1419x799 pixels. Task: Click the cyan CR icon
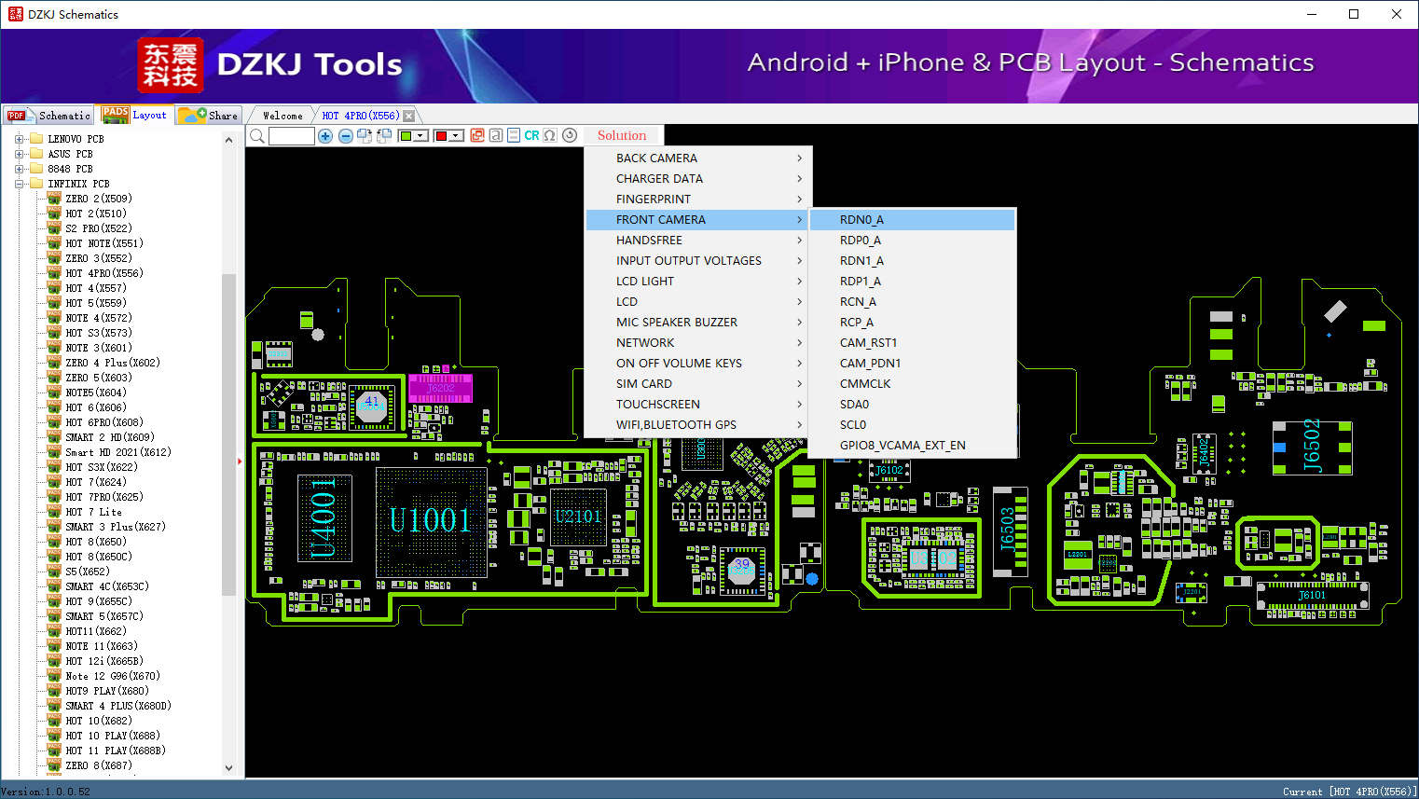click(531, 135)
